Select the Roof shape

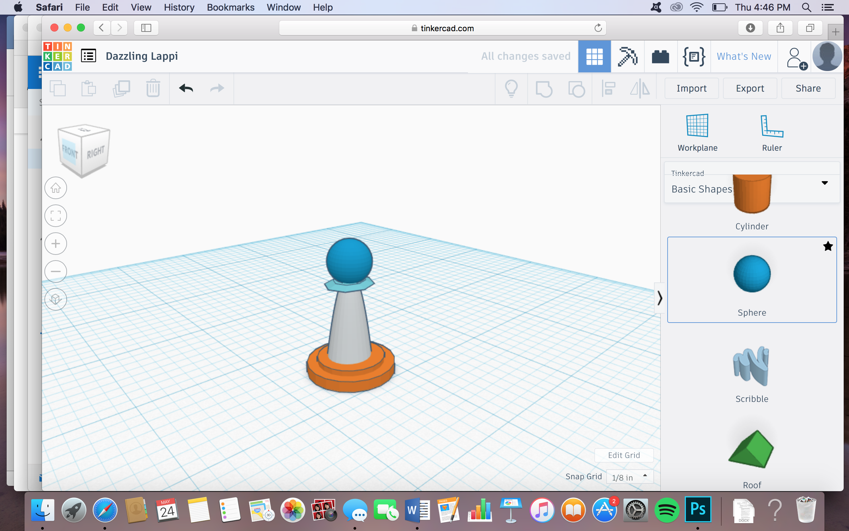752,459
